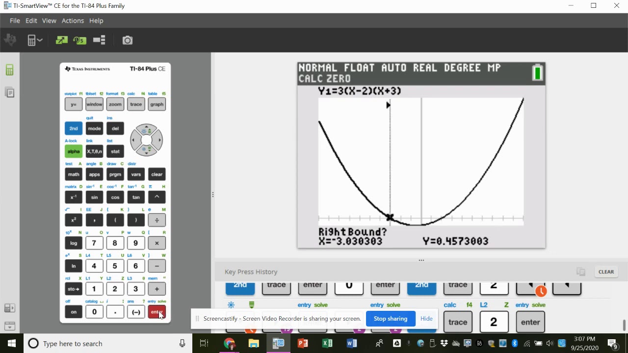Open the Help menu

96,21
